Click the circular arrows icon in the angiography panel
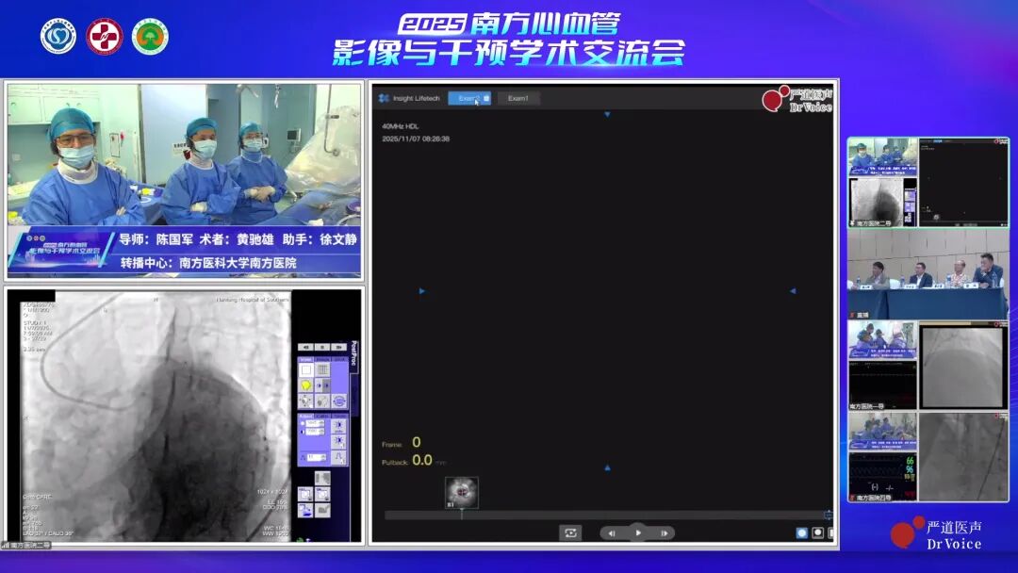The width and height of the screenshot is (1018, 573). (338, 401)
